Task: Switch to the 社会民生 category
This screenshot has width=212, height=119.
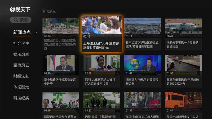Action: pyautogui.click(x=21, y=43)
